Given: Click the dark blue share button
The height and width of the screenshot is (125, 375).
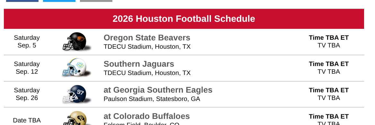Looking at the screenshot, I should [x=22, y=1].
